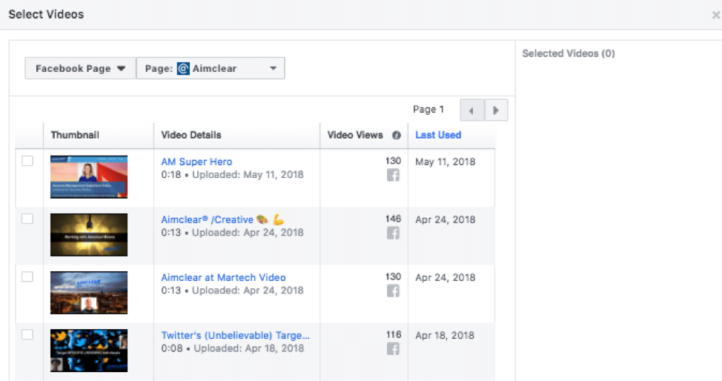This screenshot has height=381, width=722.
Task: Click the AM Super Hero thumbnail
Action: point(89,177)
